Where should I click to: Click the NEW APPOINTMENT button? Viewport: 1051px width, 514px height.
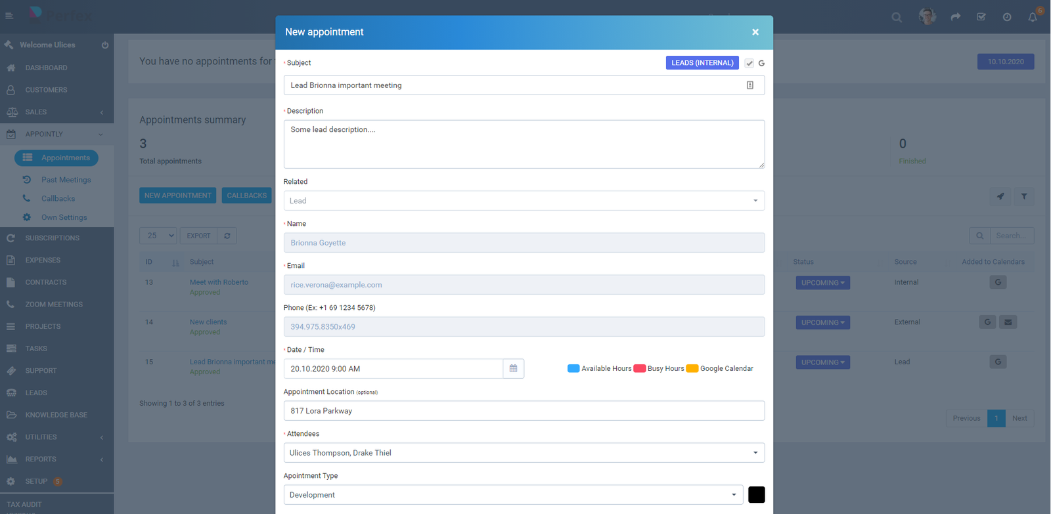click(x=177, y=196)
